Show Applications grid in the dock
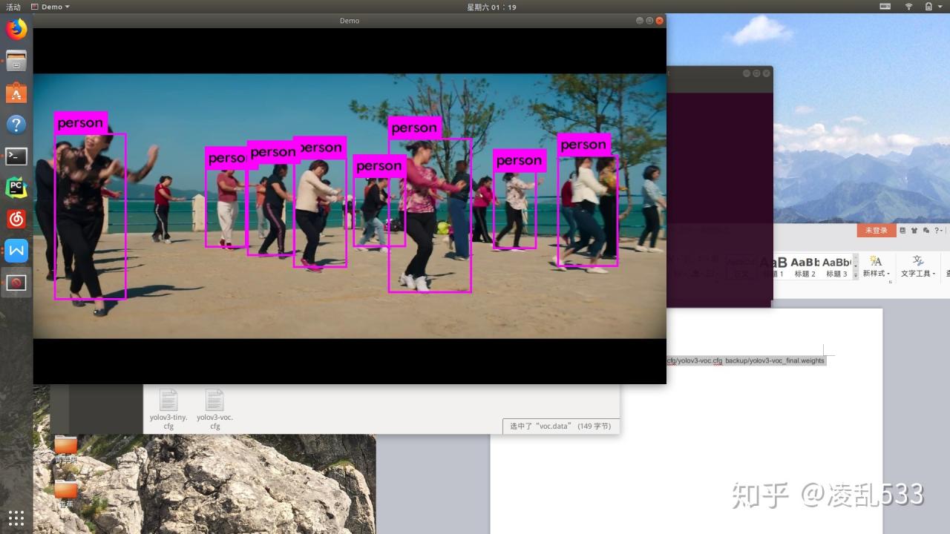 coord(16,517)
